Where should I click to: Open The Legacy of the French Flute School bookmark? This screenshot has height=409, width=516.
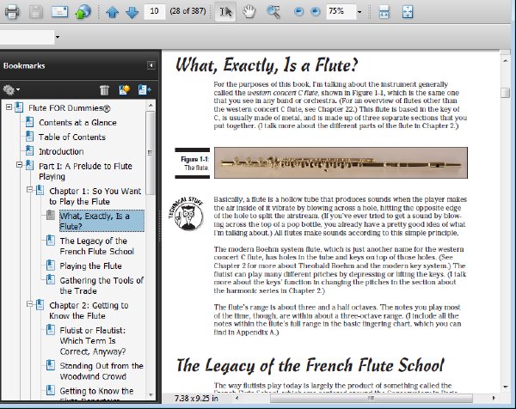point(96,247)
